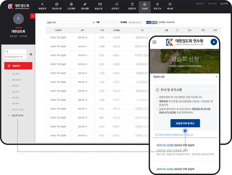
Task: Open the 내홈페이지 link
Action: point(200,4)
